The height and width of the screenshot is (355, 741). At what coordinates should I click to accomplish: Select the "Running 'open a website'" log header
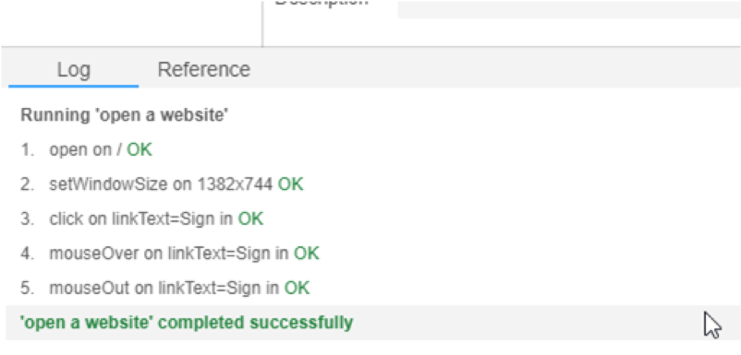coord(125,115)
